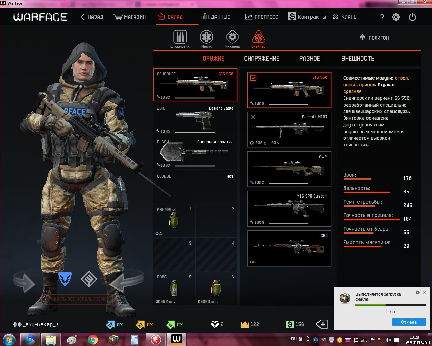Open the ПРОГРЕСС menu

pyautogui.click(x=262, y=17)
